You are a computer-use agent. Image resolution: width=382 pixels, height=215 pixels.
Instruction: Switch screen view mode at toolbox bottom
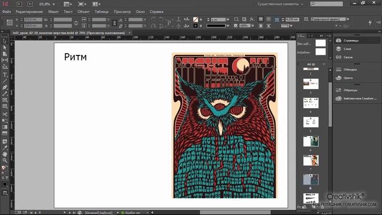[5, 193]
